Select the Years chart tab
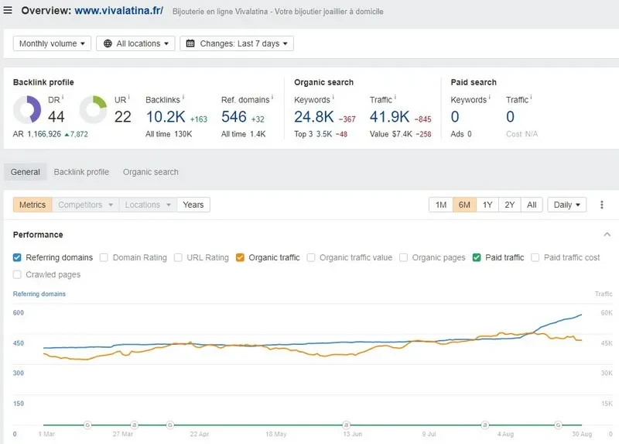 [193, 205]
